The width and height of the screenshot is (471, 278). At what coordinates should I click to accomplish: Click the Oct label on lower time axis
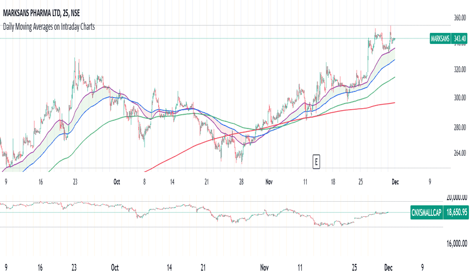coord(115,267)
